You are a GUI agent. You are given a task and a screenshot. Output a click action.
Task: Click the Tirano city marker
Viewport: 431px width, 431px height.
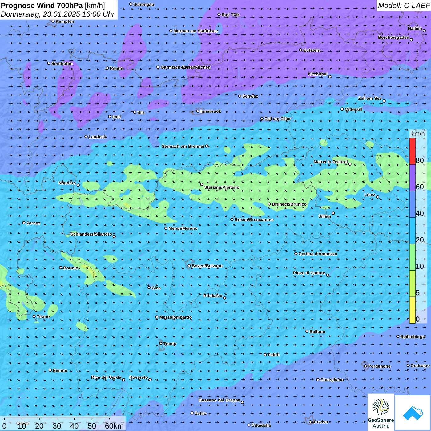pyautogui.click(x=34, y=316)
